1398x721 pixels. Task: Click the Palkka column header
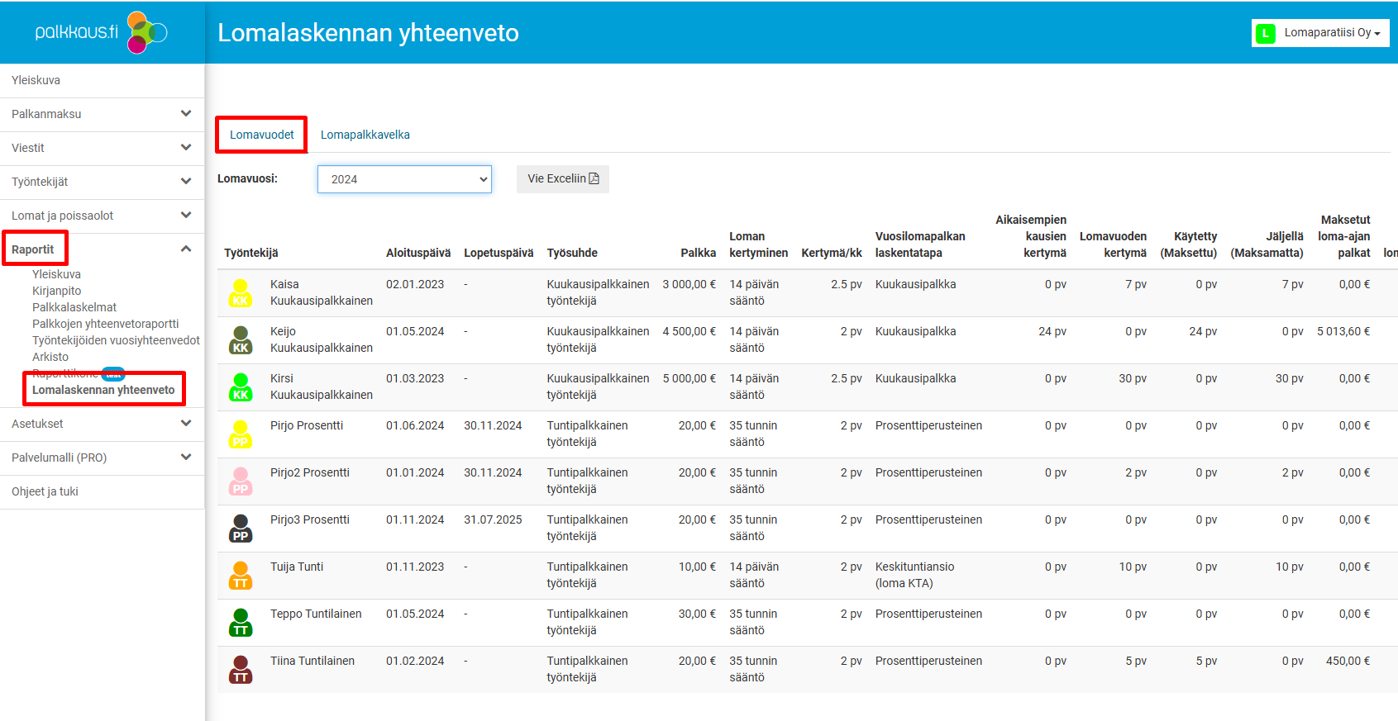click(x=699, y=253)
